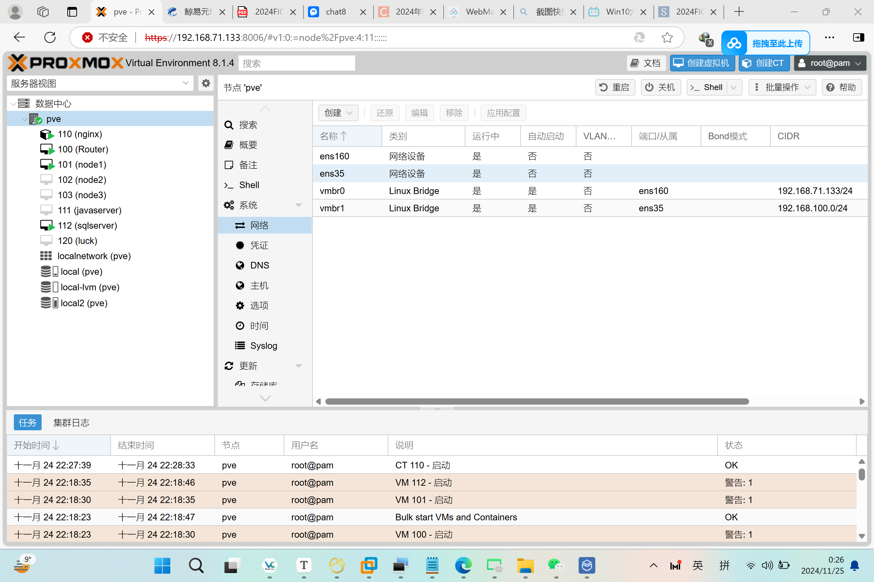Image resolution: width=874 pixels, height=582 pixels.
Task: Select the vmbr0 Linux Bridge row
Action: coord(590,191)
